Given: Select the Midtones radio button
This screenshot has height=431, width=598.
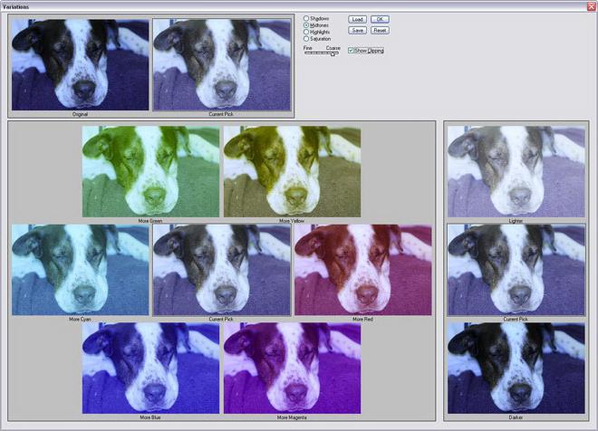Looking at the screenshot, I should coord(306,25).
